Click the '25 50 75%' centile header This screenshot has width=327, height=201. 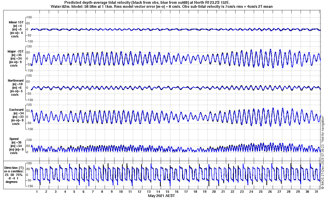(x=14, y=175)
